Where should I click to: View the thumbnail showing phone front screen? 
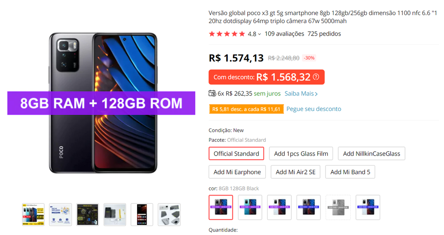[x=142, y=214]
